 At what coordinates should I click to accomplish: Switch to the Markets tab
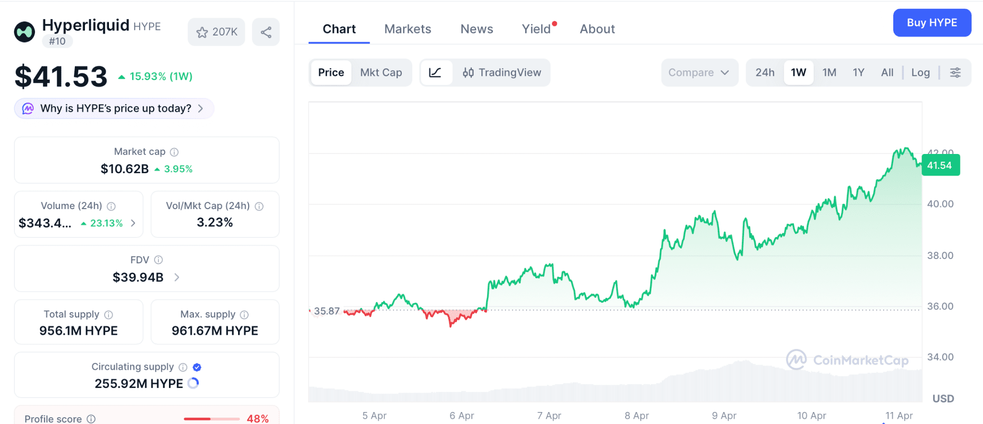(408, 29)
